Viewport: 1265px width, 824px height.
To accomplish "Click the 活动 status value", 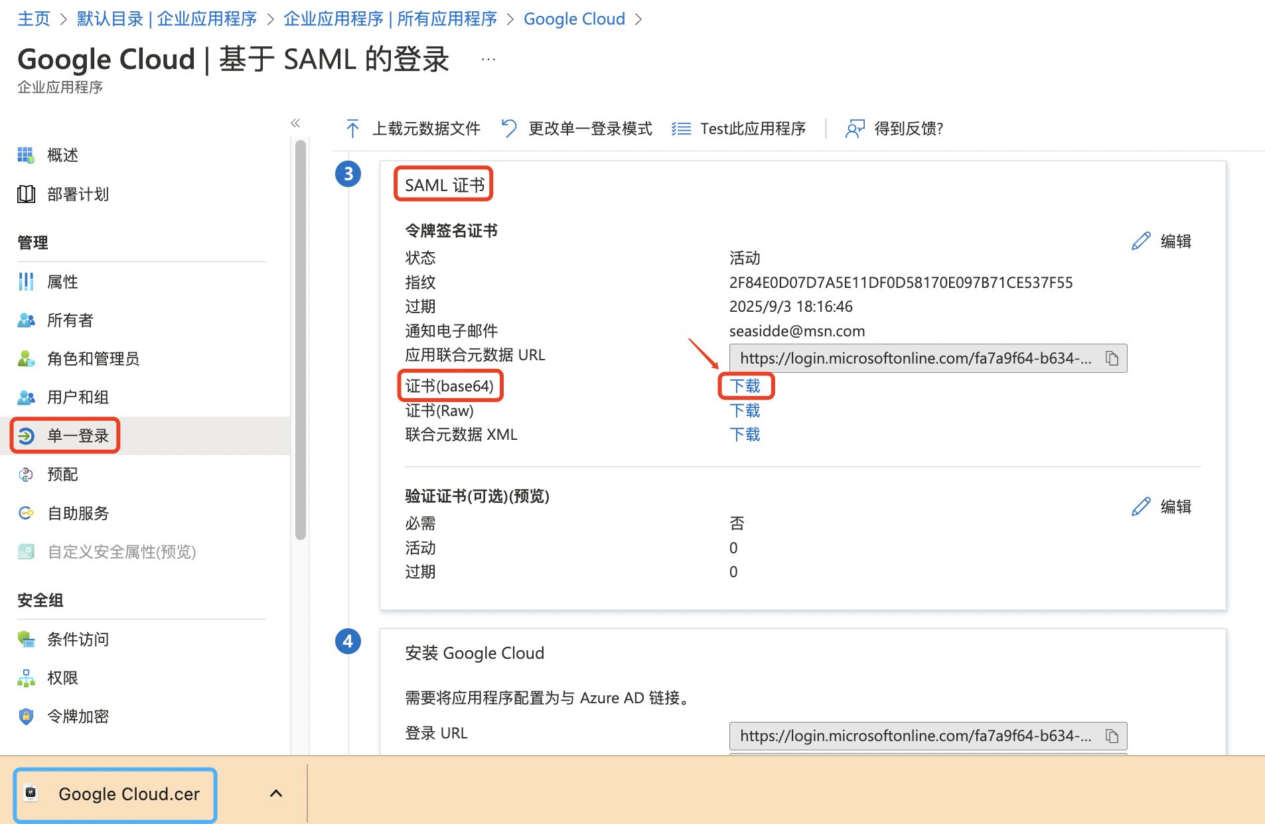I will click(x=745, y=258).
